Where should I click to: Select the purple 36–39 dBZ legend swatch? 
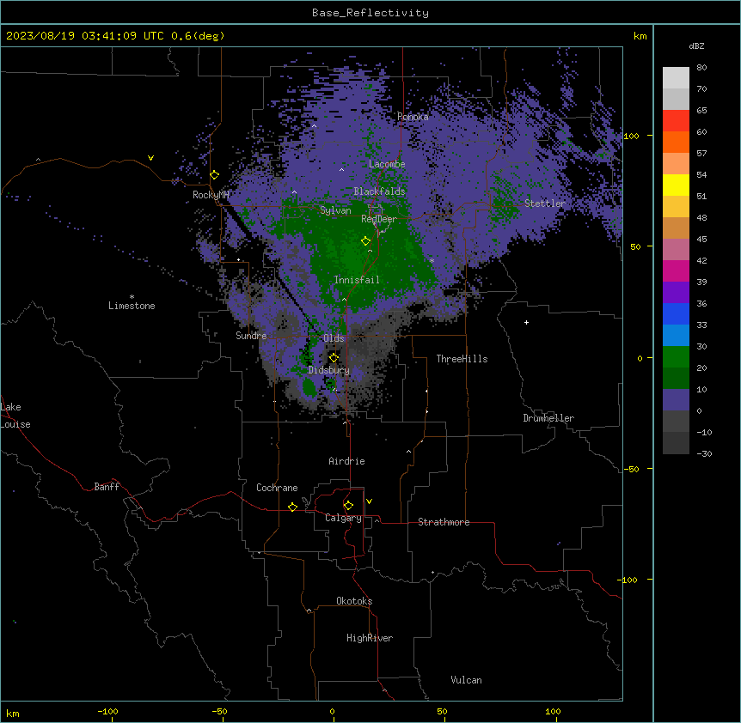[676, 292]
